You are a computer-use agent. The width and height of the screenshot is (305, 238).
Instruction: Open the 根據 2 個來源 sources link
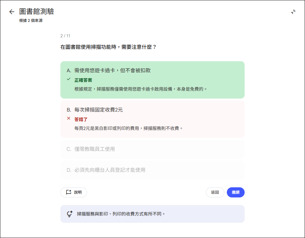pos(31,21)
